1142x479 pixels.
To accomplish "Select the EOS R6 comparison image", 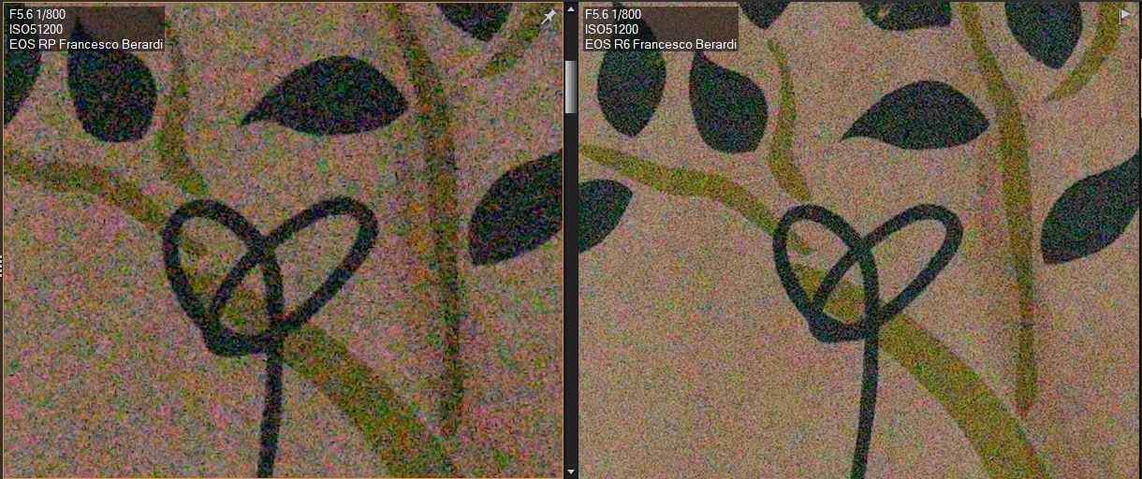I will click(859, 239).
